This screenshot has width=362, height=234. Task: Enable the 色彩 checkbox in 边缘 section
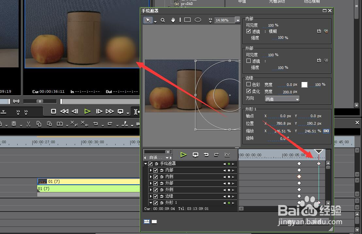point(248,84)
